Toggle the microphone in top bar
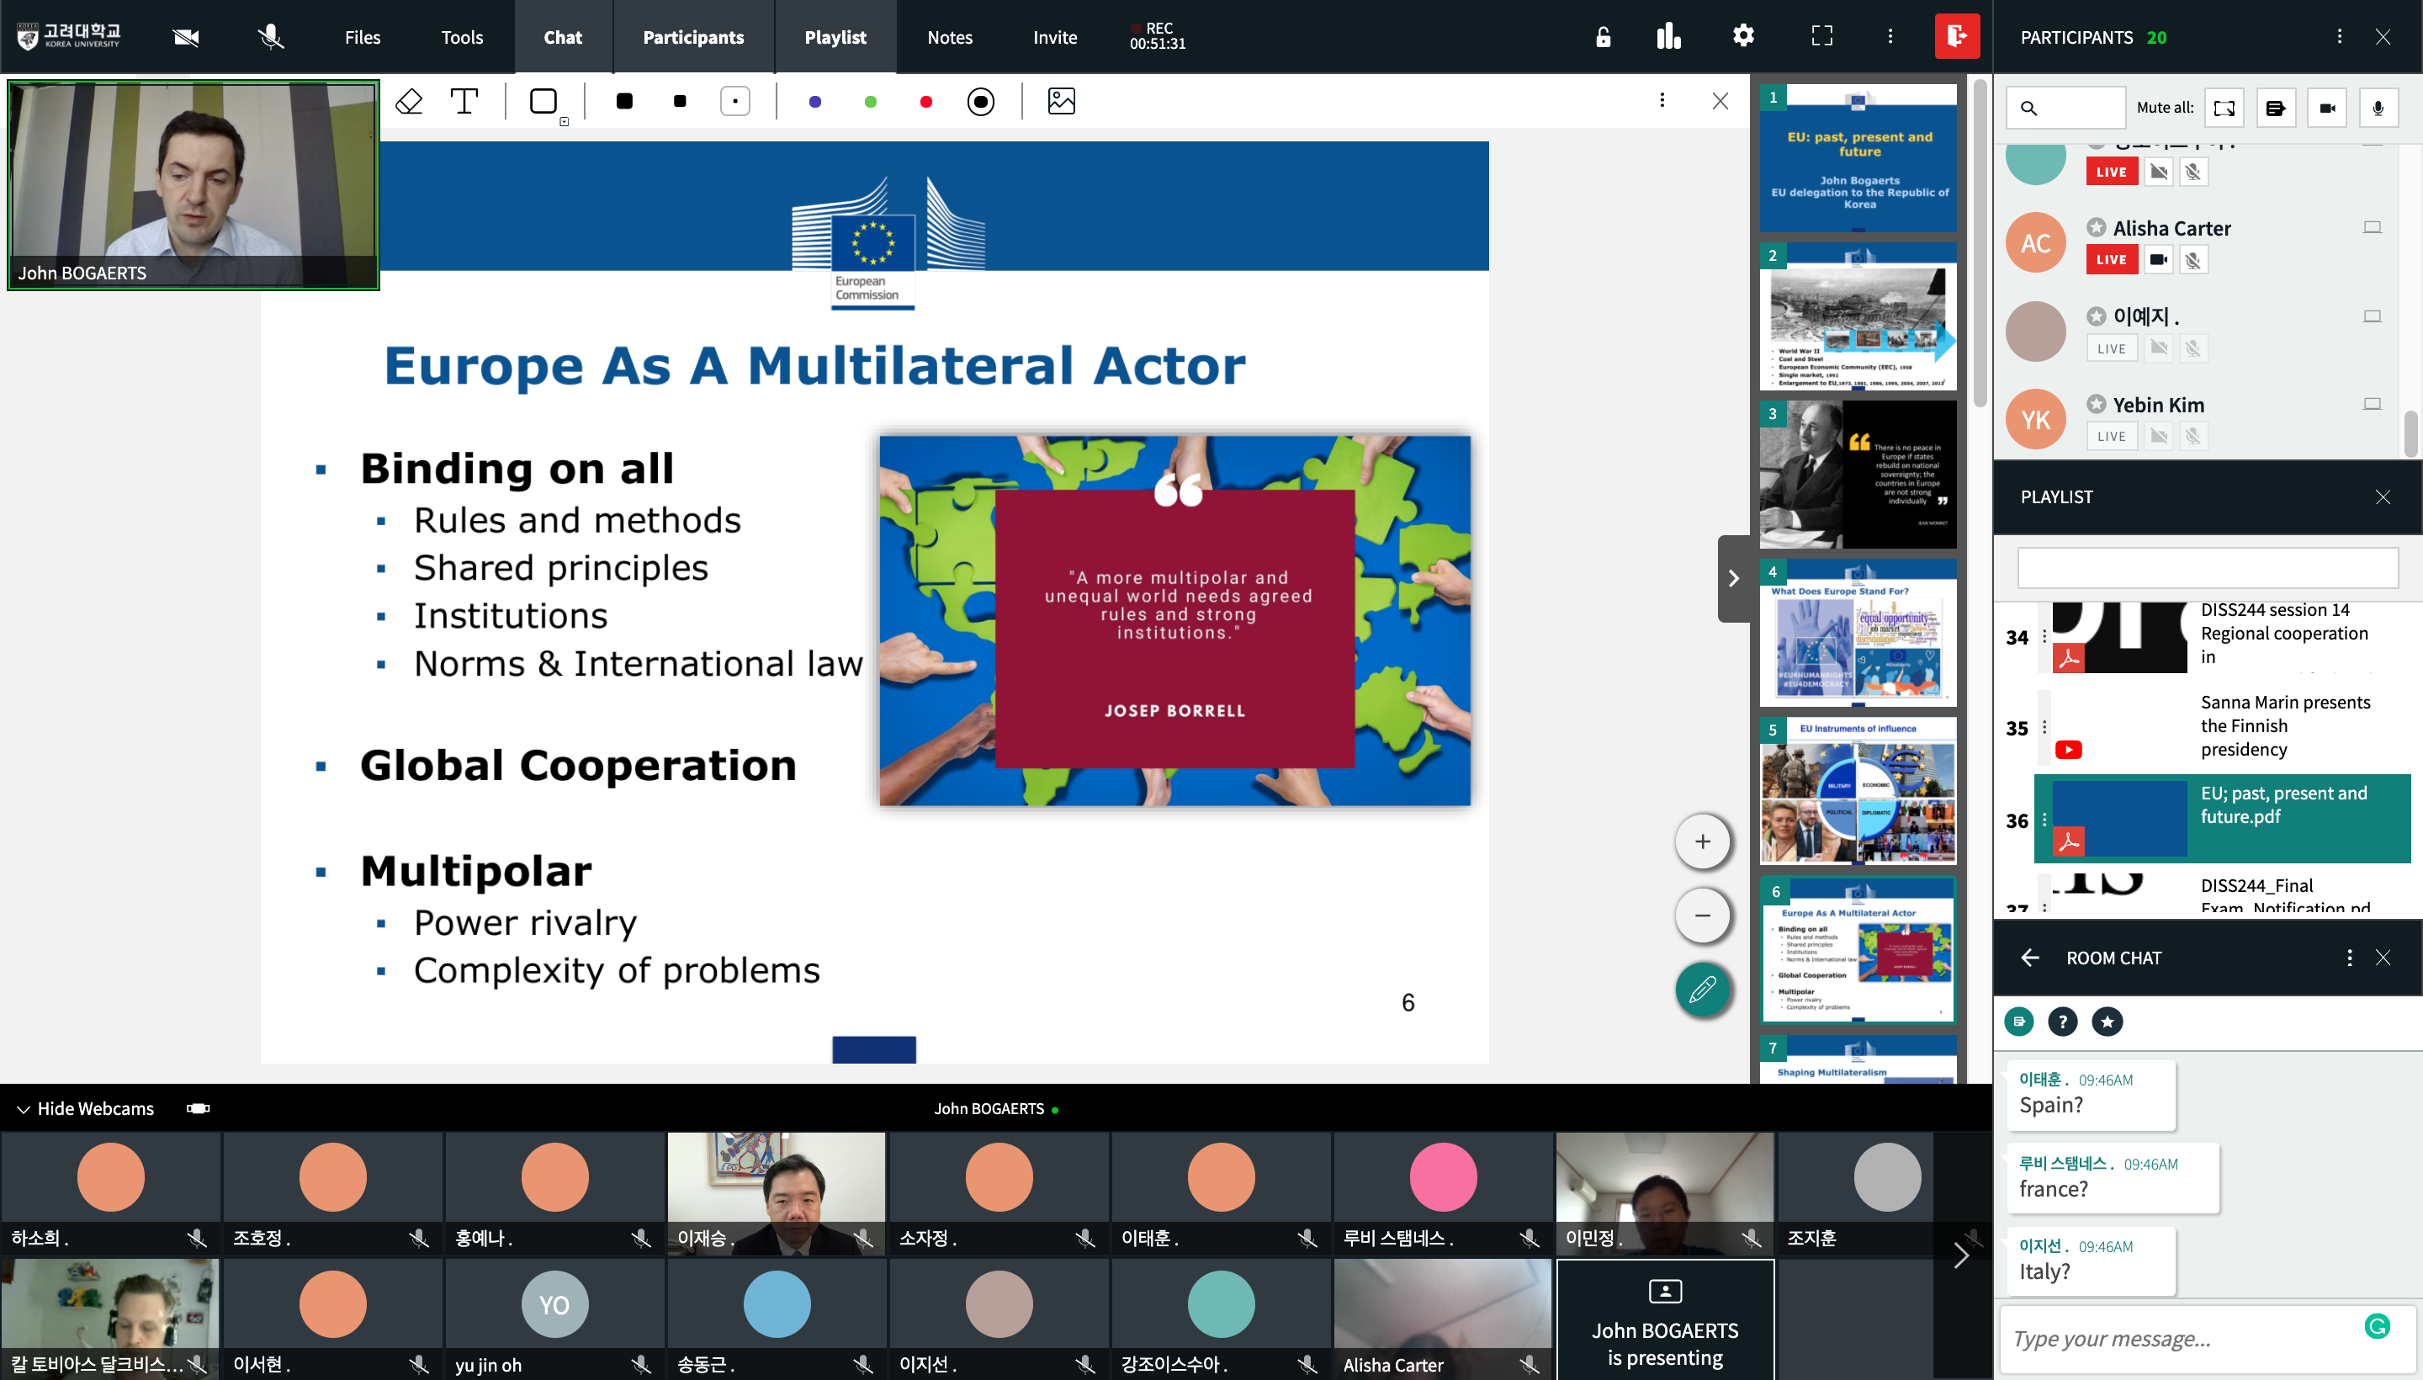This screenshot has width=2423, height=1380. 270,37
